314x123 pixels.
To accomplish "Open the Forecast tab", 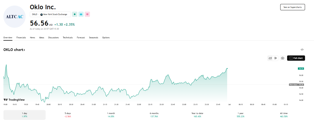I will 81,37.
